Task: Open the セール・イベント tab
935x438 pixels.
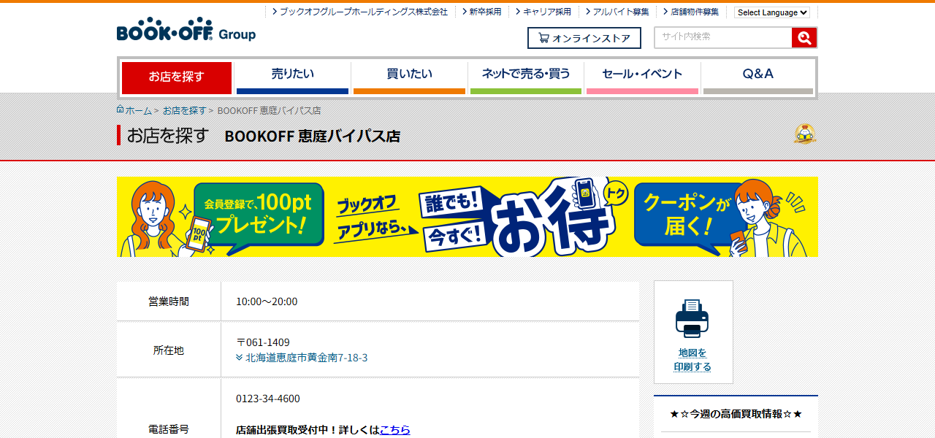Action: pos(642,77)
